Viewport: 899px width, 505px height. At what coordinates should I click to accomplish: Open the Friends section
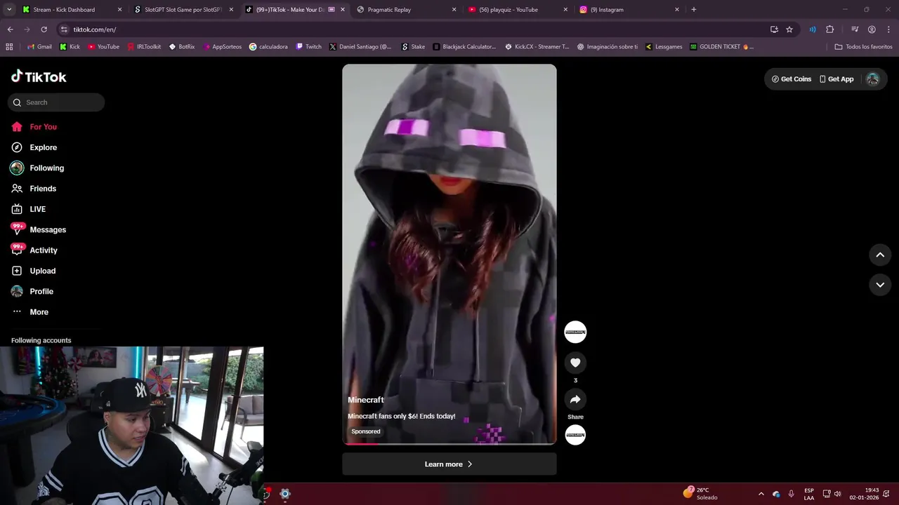[x=43, y=189]
